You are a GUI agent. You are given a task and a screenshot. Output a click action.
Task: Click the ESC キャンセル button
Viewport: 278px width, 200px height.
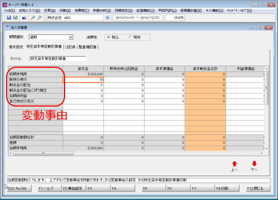[18, 188]
